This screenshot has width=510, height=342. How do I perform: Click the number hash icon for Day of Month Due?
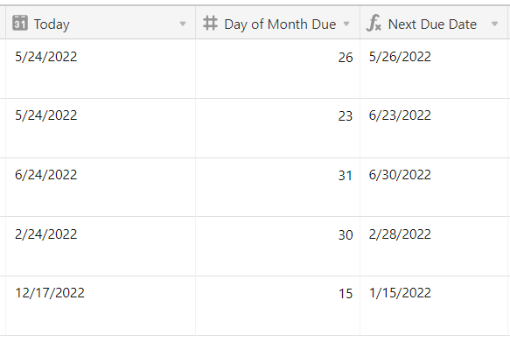210,24
